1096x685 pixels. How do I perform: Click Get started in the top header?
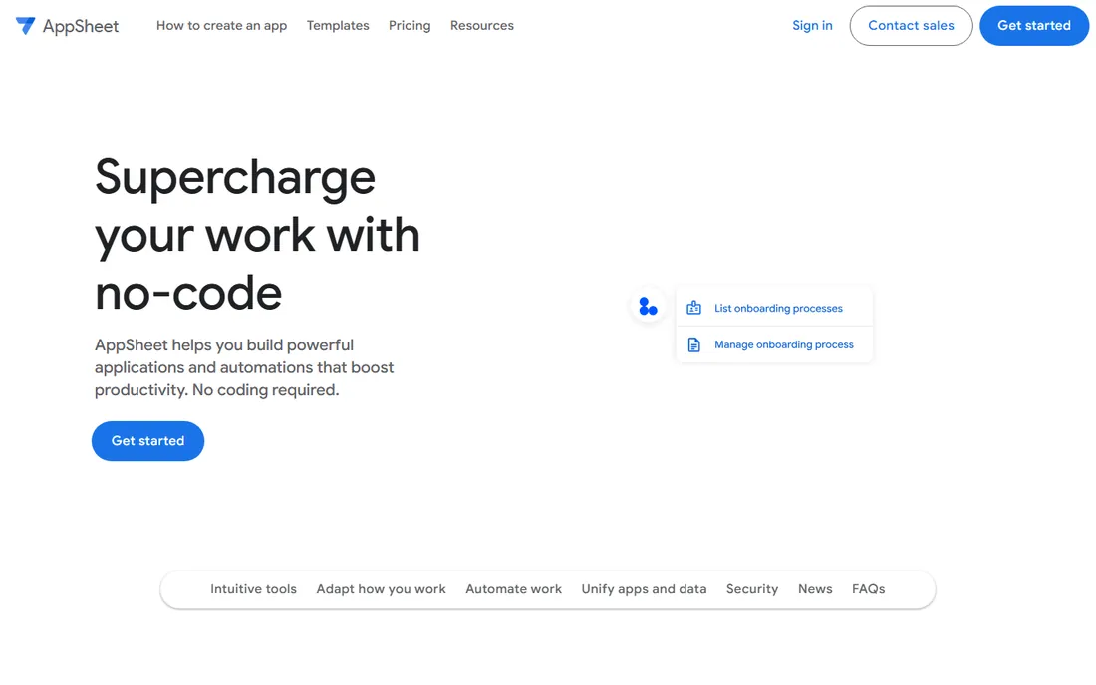point(1034,26)
